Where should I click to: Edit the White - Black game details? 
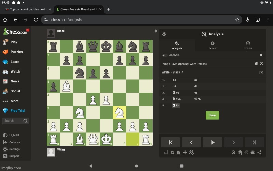(x=261, y=73)
